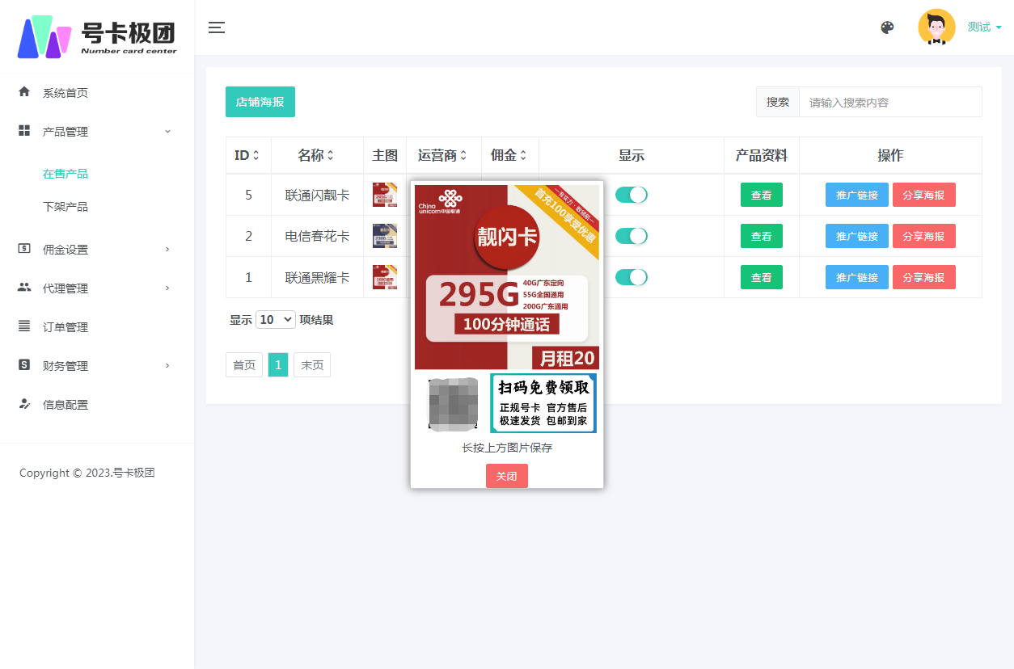Sort by 佣金 column arrows
The image size is (1014, 669).
point(523,155)
